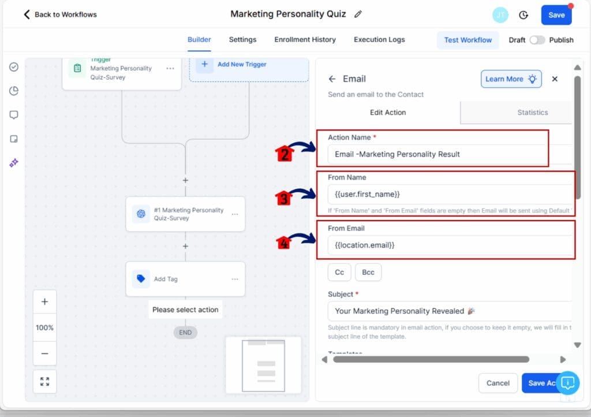Open the Statistics tab in Email panel

[532, 113]
